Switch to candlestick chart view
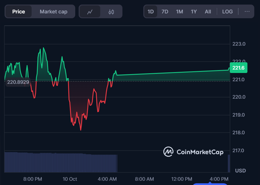The height and width of the screenshot is (185, 260). [111, 12]
